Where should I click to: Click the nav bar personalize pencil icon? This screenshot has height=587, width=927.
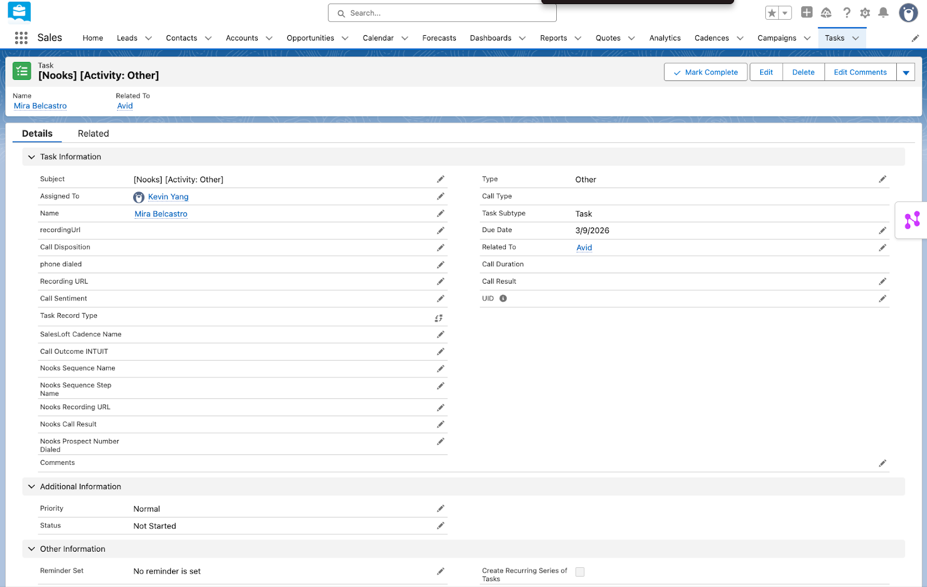pyautogui.click(x=915, y=38)
